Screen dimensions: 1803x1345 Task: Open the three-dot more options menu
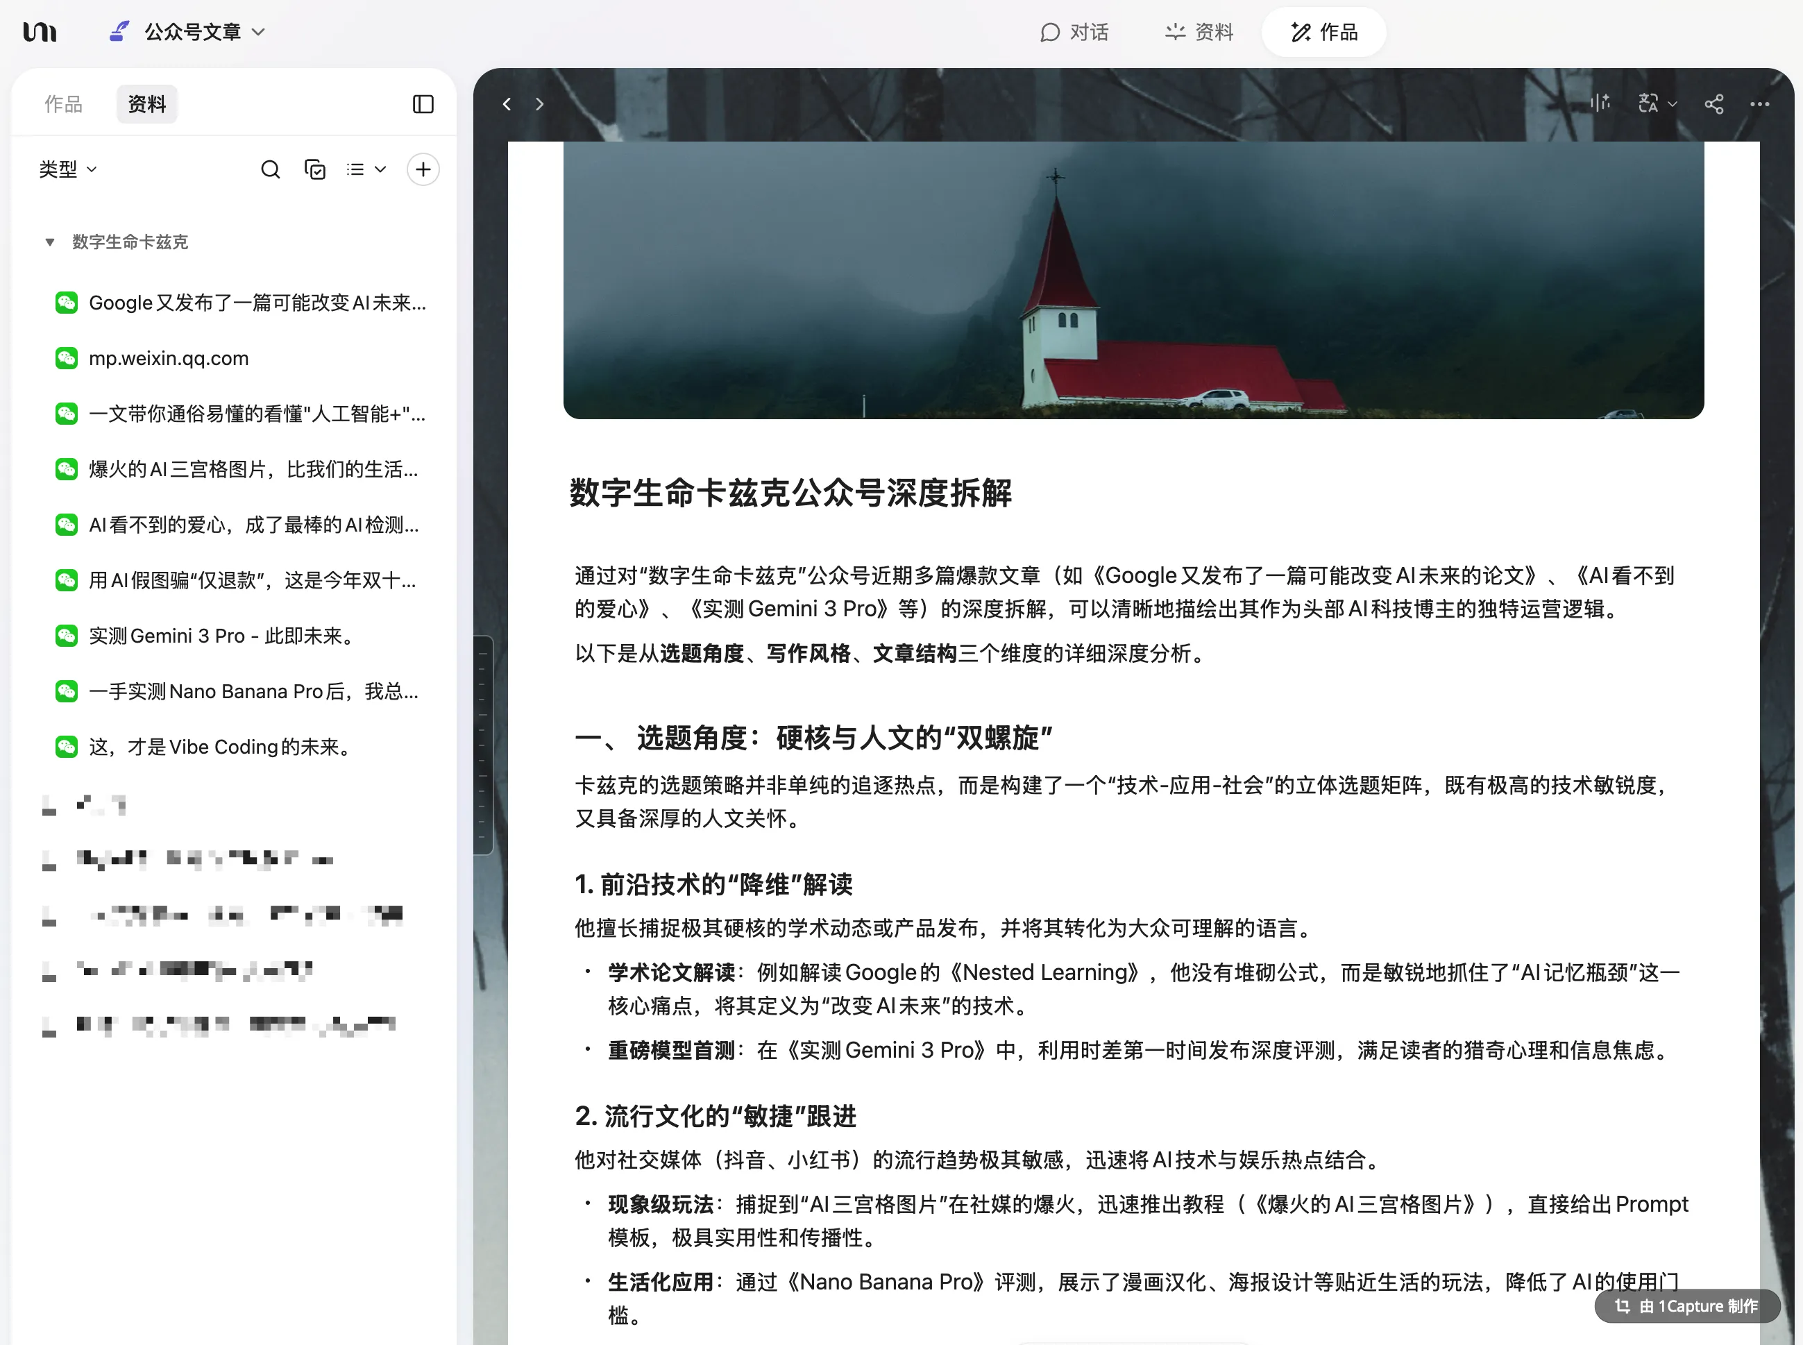(x=1760, y=104)
